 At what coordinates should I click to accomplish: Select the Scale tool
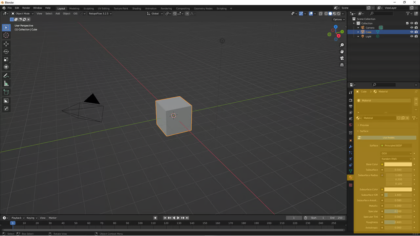click(6, 59)
